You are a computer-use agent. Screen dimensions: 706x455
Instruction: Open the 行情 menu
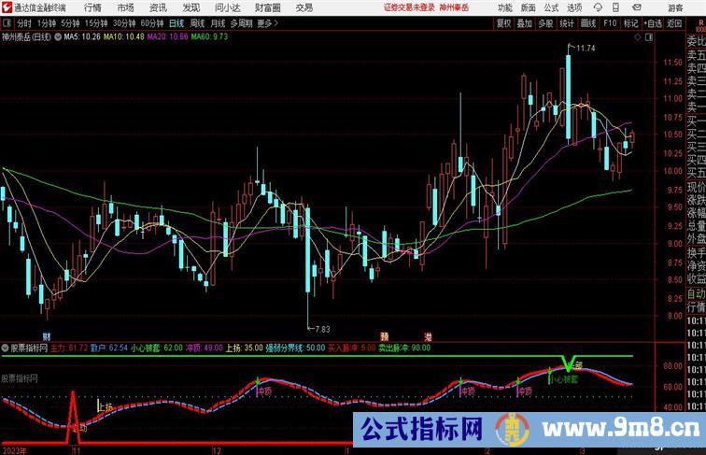[x=92, y=7]
